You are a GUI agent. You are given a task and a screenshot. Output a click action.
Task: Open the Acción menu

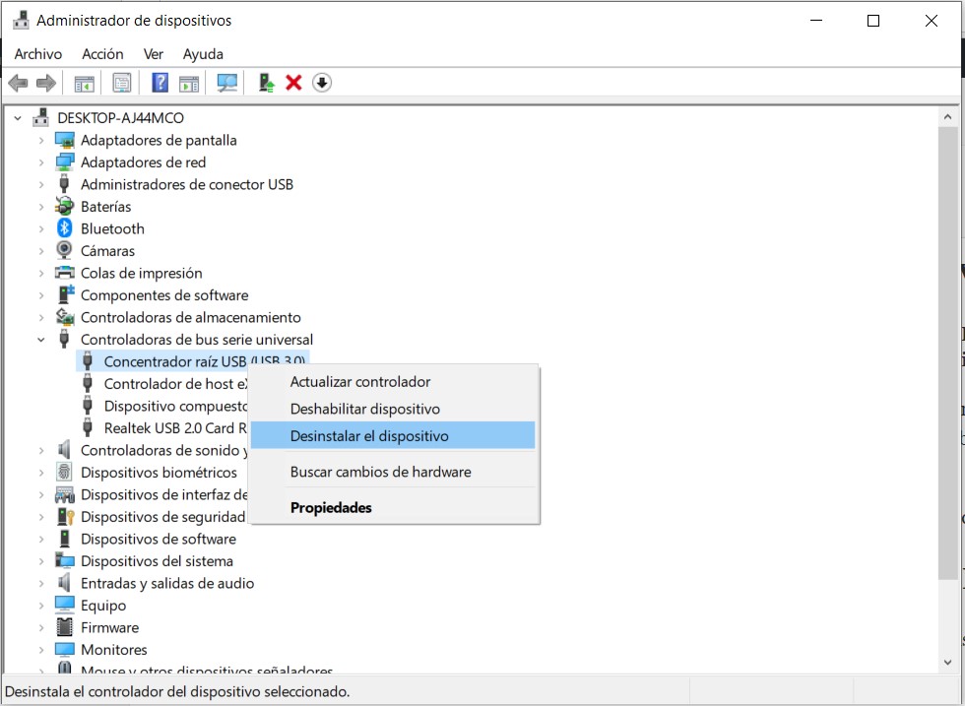tap(102, 54)
